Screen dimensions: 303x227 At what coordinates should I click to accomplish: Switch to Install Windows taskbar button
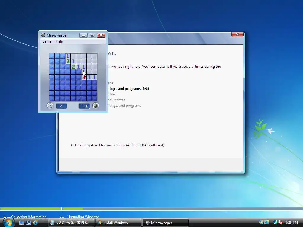(x=118, y=223)
